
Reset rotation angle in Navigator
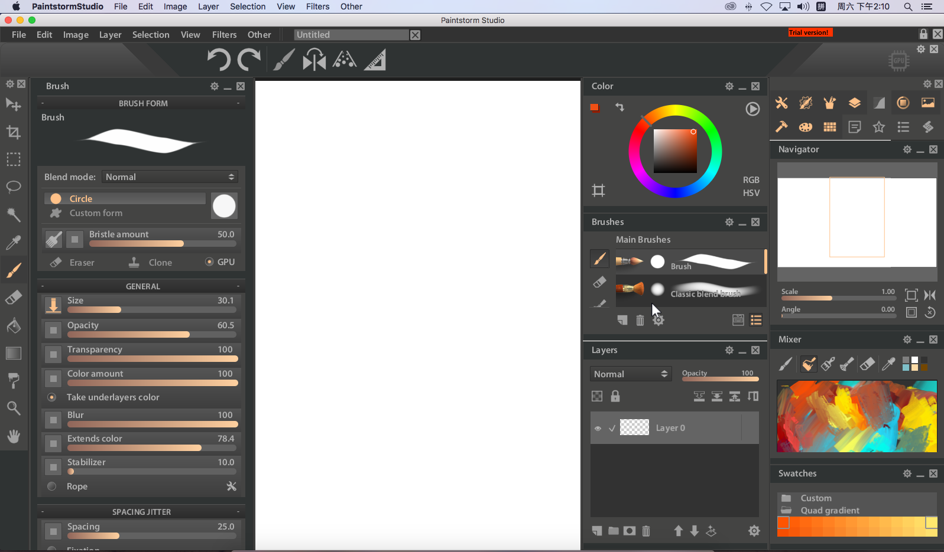click(x=930, y=312)
